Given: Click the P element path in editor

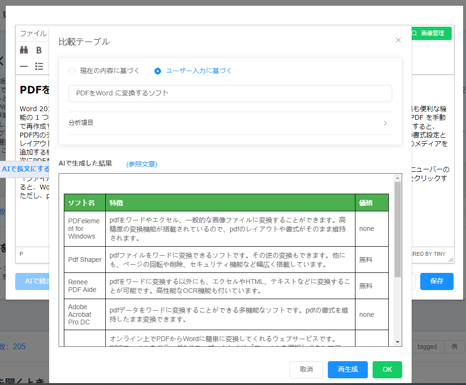Looking at the screenshot, I should coord(21,254).
